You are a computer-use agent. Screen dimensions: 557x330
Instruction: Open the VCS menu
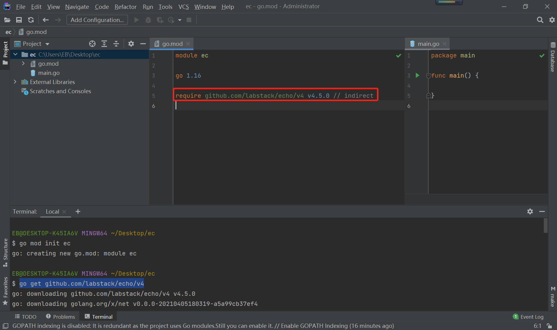tap(183, 7)
